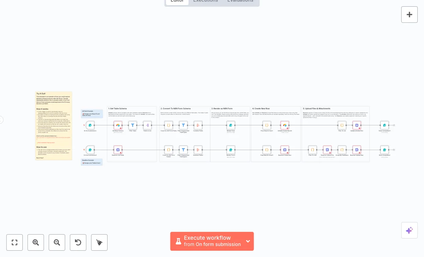Switch to the Executions tab
Viewport: 424px width, 257px height.
click(205, 1)
